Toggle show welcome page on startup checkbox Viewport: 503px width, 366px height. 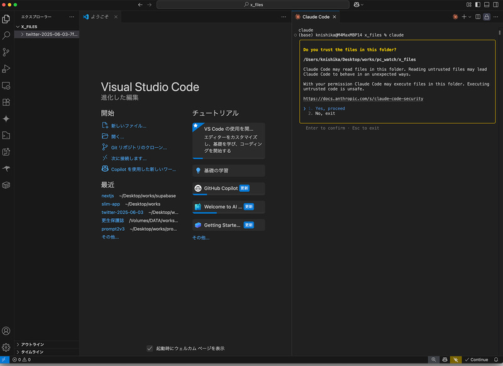point(150,348)
